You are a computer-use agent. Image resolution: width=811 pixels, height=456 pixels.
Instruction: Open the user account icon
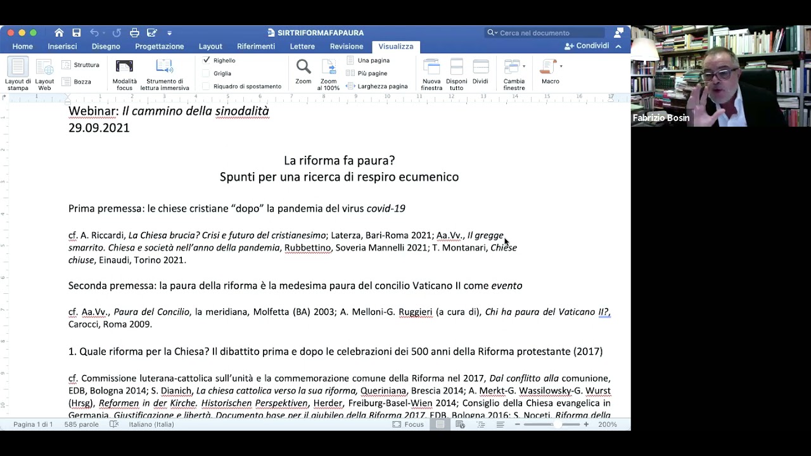[618, 33]
